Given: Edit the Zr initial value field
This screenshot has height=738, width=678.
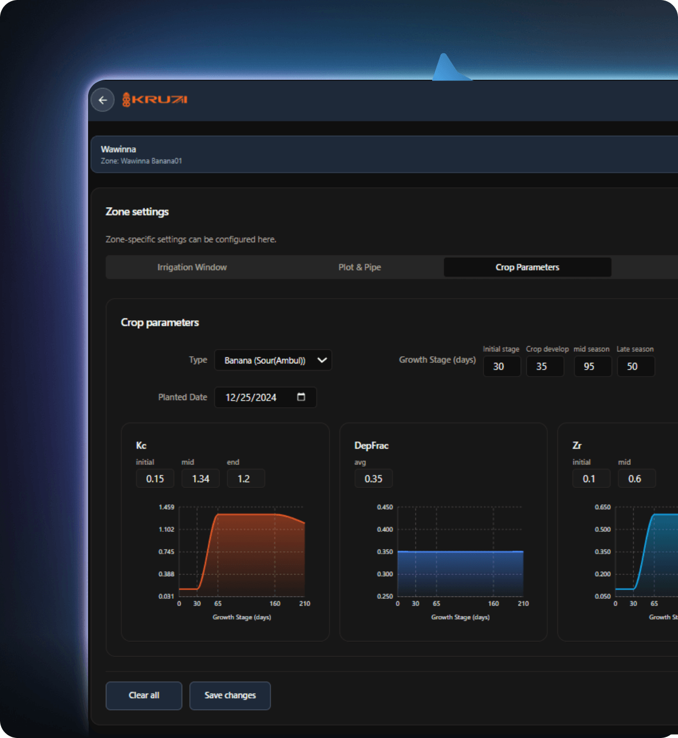Looking at the screenshot, I should 591,479.
